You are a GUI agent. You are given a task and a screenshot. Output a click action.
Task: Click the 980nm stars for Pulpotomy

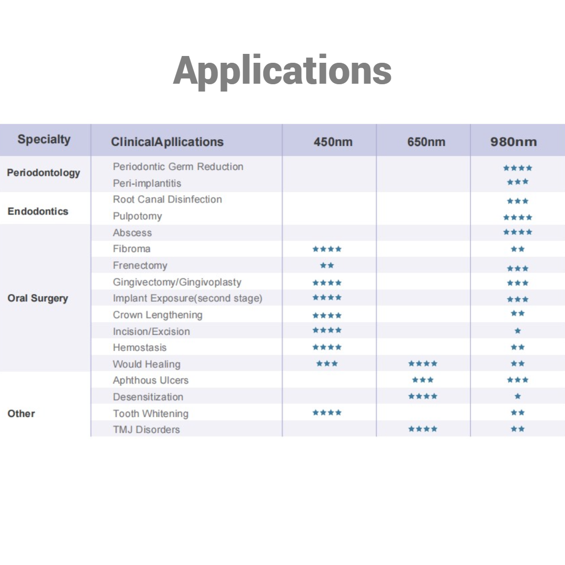[518, 217]
